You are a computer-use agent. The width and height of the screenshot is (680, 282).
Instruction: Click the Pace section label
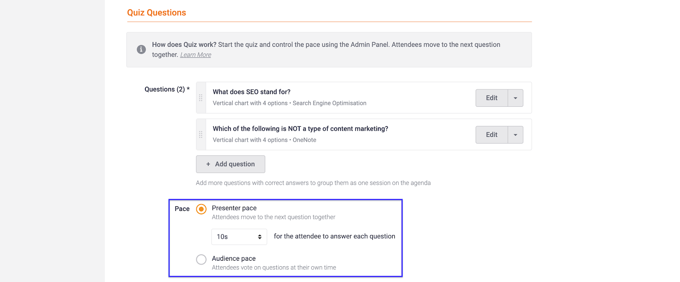pos(182,208)
